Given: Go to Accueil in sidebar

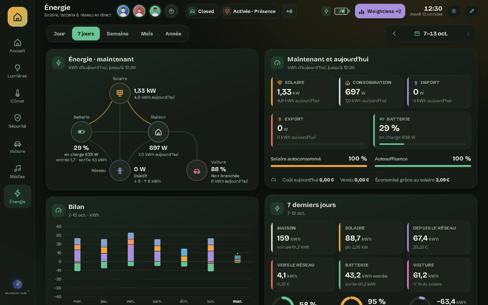Looking at the screenshot, I should (x=17, y=46).
